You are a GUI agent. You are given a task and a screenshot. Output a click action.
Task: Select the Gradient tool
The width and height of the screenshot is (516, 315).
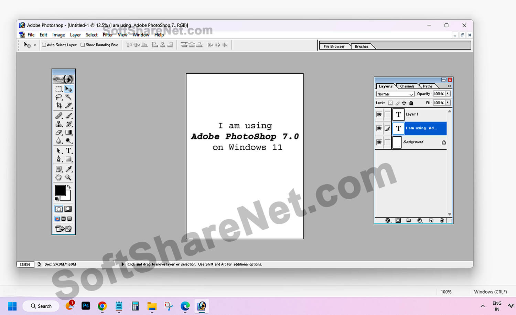point(68,132)
